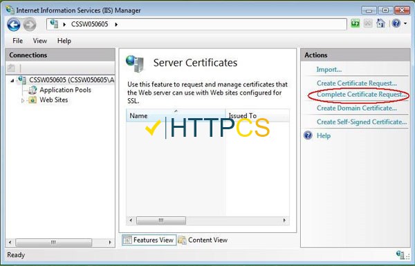The width and height of the screenshot is (415, 266).
Task: Click IIS Manager title bar icon
Action: (x=10, y=10)
